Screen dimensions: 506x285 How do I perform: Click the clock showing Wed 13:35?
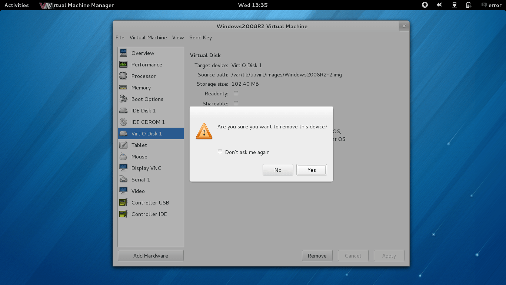pyautogui.click(x=253, y=5)
